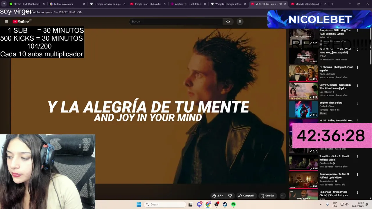Click the Brighter Than Before thumbnail
Screen dimensions: 372x209
click(303, 109)
